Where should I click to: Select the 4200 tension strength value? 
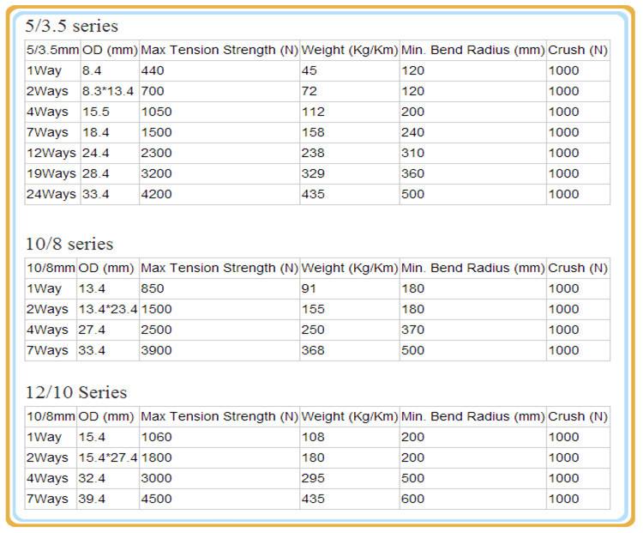(156, 194)
